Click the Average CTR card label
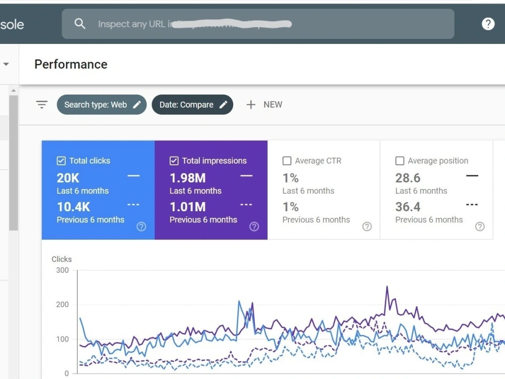 coord(318,161)
